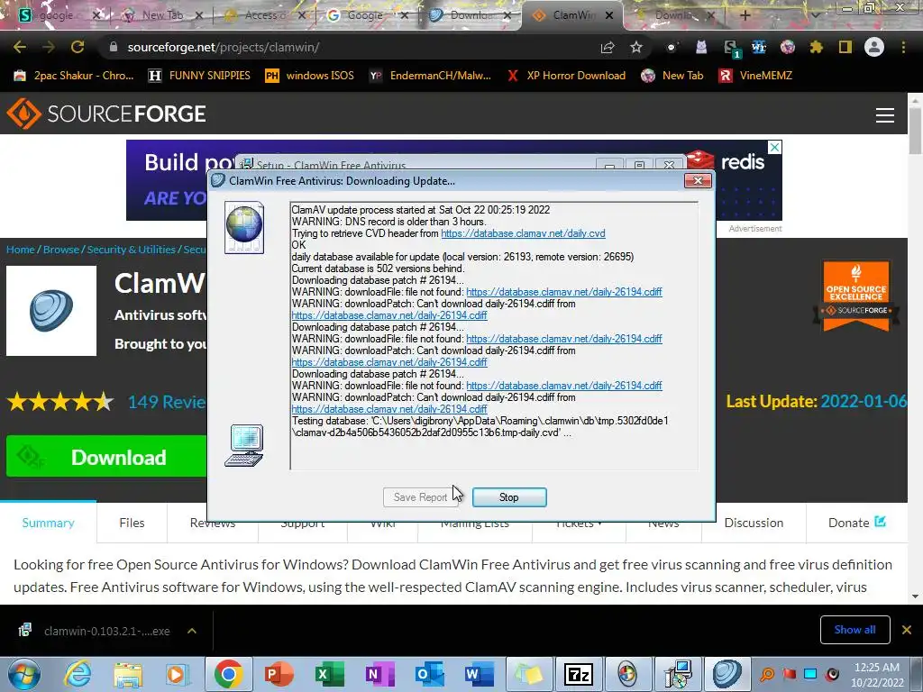Open Windows Explorer from the taskbar
Screen dimensions: 923x692
pos(128,674)
